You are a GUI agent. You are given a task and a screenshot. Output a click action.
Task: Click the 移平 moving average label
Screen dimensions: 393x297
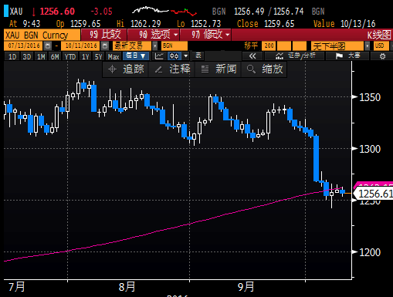pos(251,46)
